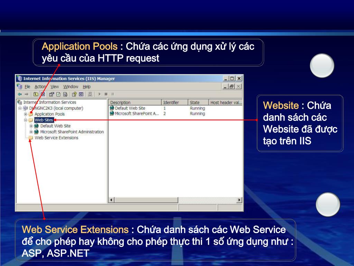The image size is (354, 266).
Task: Click the toolbar icon right after Help
Action: click(x=81, y=94)
